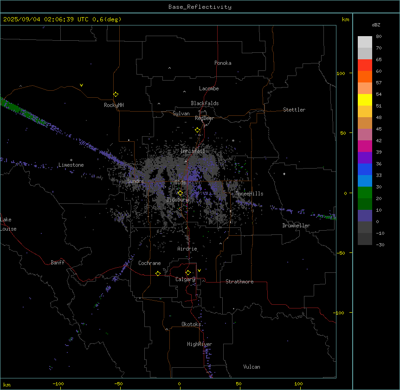Click the Sundre label

[x=135, y=181]
